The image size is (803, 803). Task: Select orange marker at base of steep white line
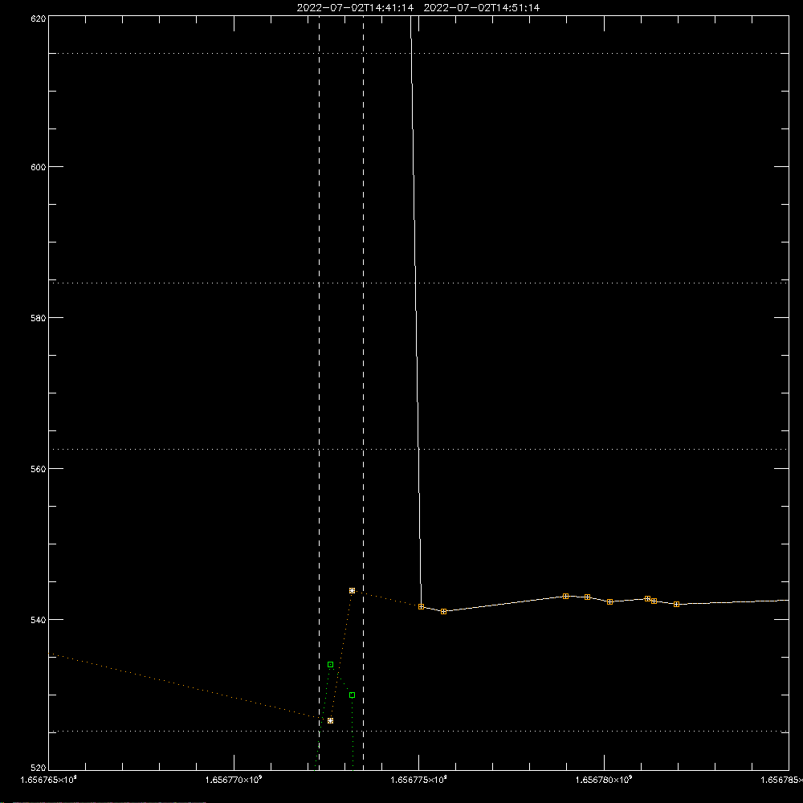point(421,606)
